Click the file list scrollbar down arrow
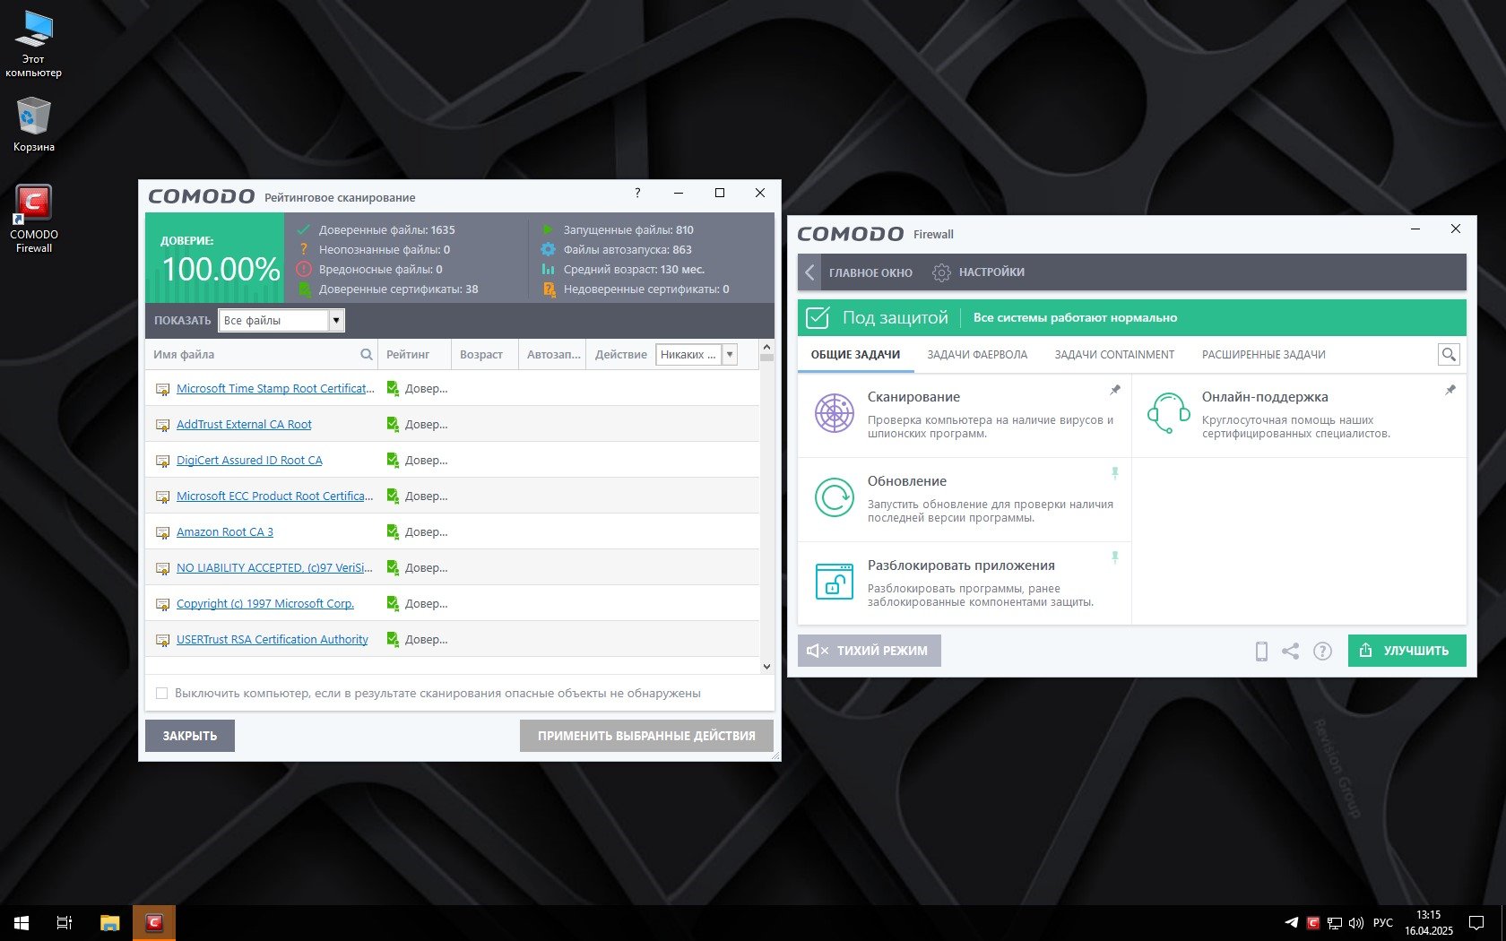Viewport: 1506px width, 941px height. (x=766, y=666)
